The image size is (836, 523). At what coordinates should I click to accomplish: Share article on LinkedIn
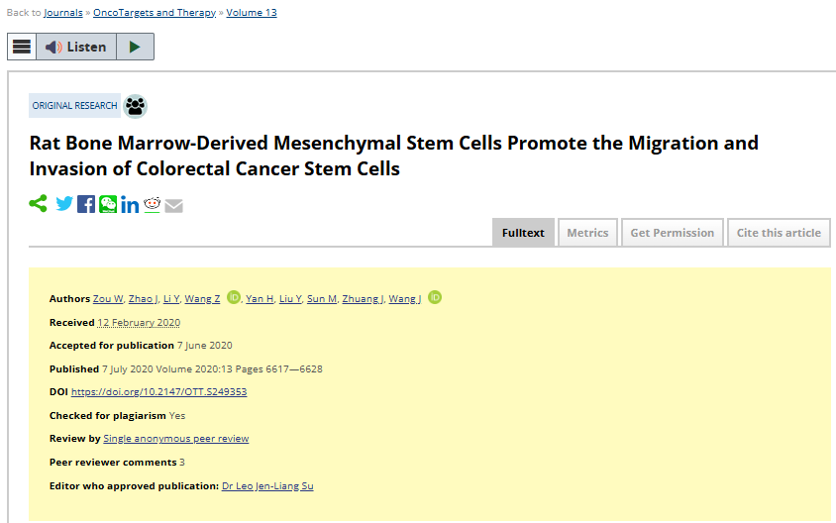click(x=130, y=205)
